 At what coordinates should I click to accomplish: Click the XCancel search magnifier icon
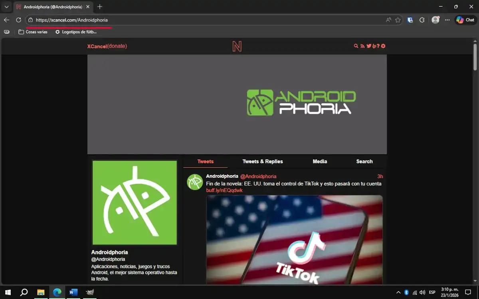(x=356, y=46)
